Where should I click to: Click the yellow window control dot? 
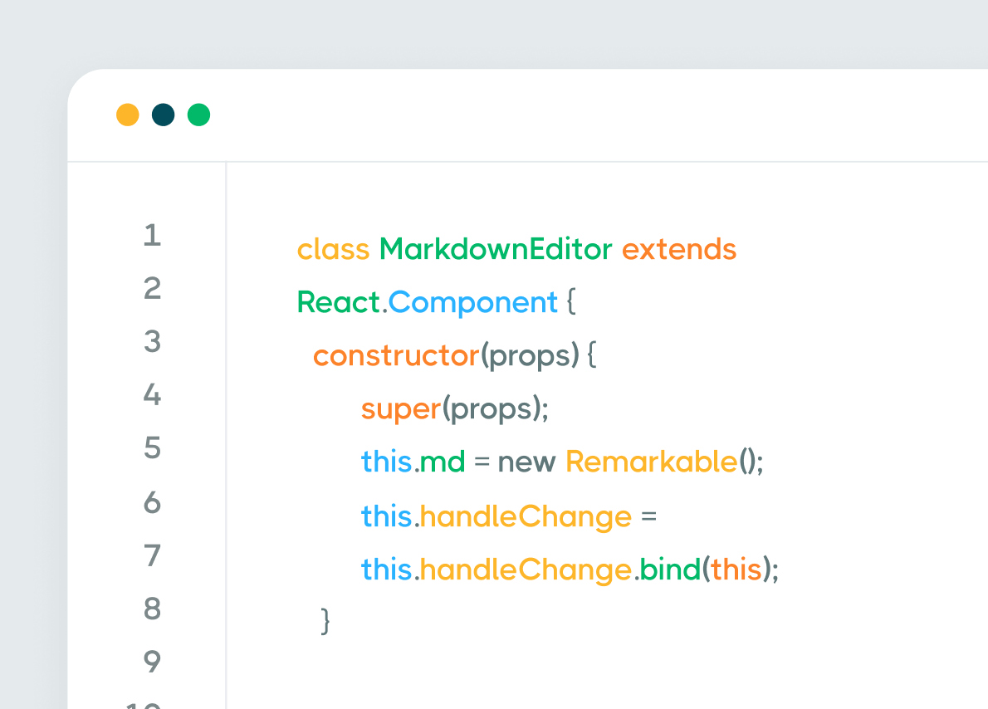click(126, 115)
